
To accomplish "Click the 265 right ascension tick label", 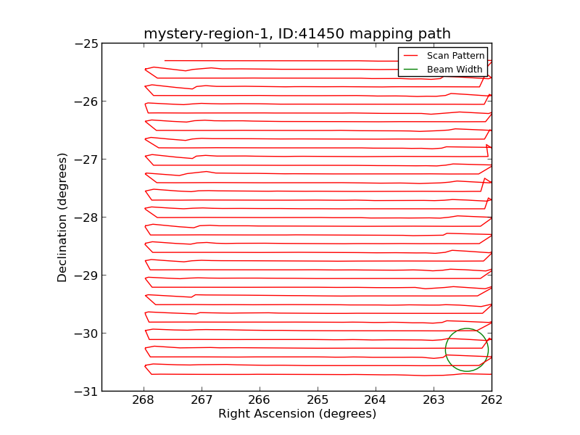I will (318, 400).
